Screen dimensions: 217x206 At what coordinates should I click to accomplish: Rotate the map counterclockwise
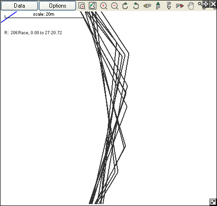136,6
